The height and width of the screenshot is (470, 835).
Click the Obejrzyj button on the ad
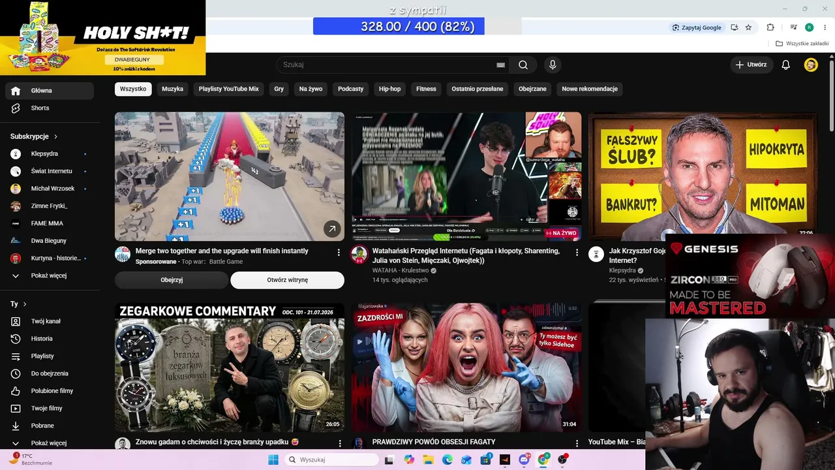172,280
